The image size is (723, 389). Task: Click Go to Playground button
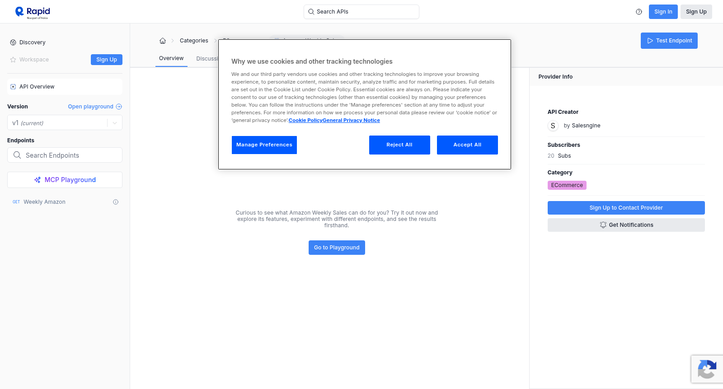tap(337, 248)
